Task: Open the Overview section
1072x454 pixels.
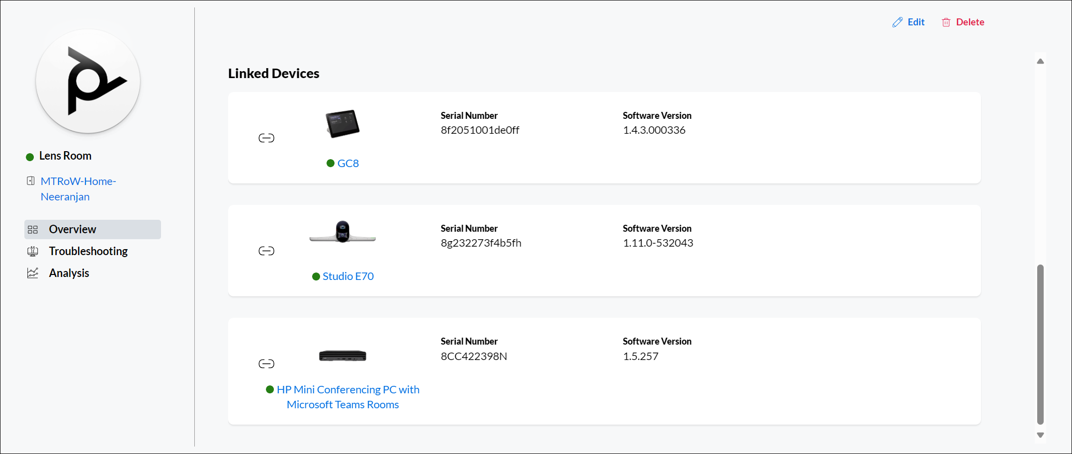Action: click(x=73, y=229)
